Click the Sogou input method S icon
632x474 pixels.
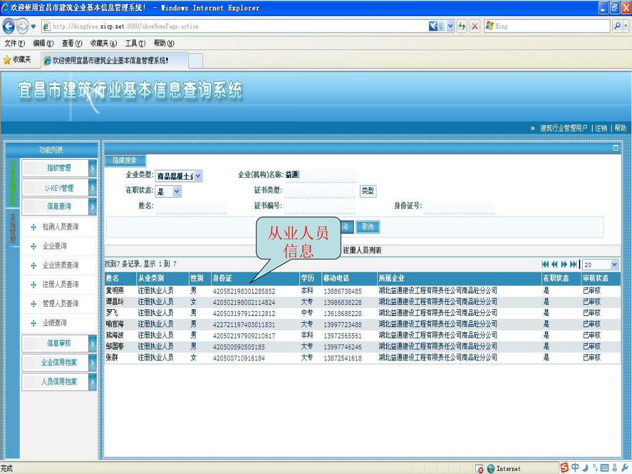click(565, 468)
